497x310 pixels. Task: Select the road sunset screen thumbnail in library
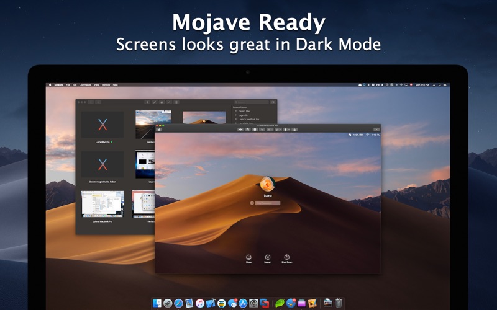(x=153, y=125)
